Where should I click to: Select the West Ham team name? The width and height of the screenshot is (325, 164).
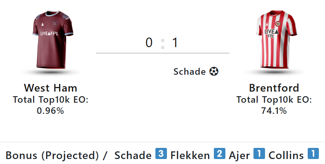(50, 88)
